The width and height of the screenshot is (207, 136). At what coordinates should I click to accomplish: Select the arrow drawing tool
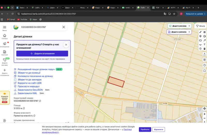pyautogui.click(x=204, y=40)
